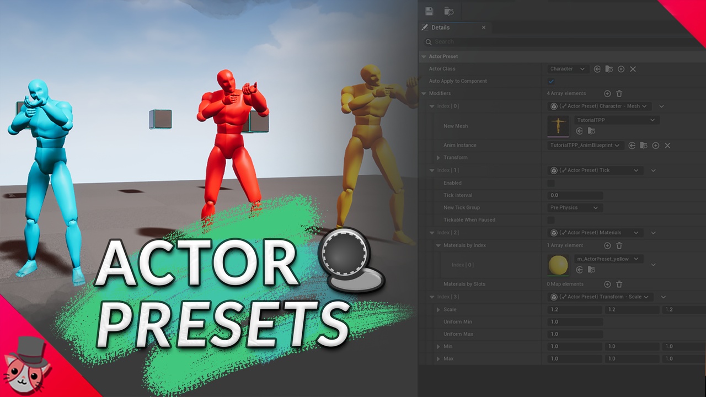Image resolution: width=706 pixels, height=397 pixels.
Task: Enable the Tick modifier Enabled checkbox
Action: [551, 183]
